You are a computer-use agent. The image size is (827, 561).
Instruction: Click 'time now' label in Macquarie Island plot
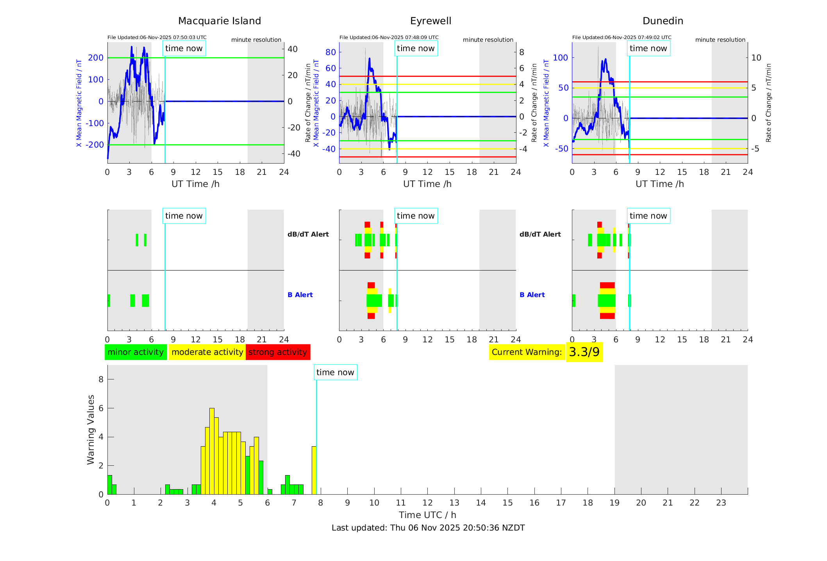(x=184, y=48)
